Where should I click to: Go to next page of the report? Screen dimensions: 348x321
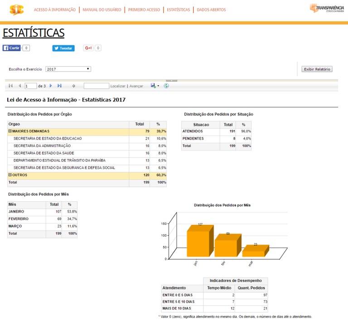coord(51,86)
